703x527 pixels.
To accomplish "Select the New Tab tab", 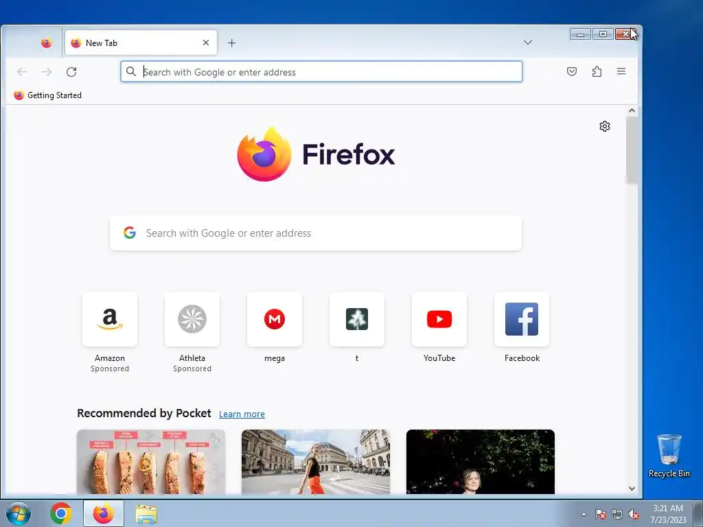I will click(141, 43).
